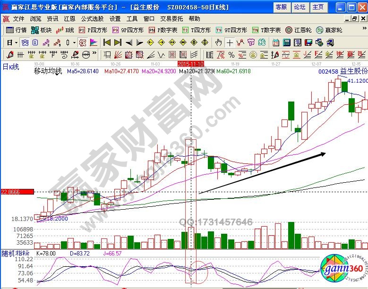Viewport: 368px width, 289px height.
Task: Click the 2015-11-10 date marker on chart
Action: 190,63
